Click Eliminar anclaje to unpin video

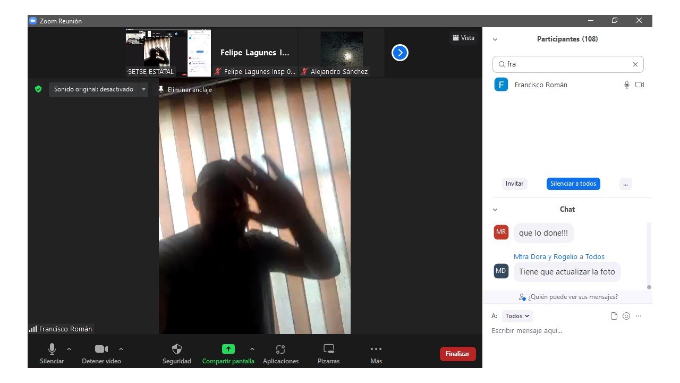pyautogui.click(x=185, y=90)
